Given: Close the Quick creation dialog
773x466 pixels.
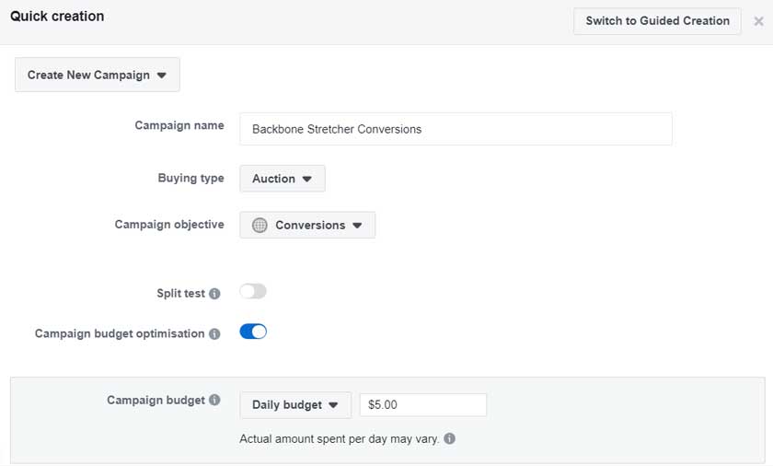Looking at the screenshot, I should click(758, 21).
